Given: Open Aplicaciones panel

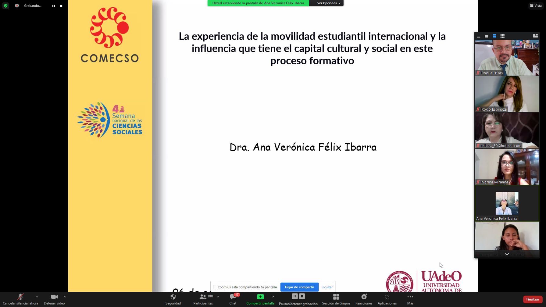Looking at the screenshot, I should click(x=387, y=299).
